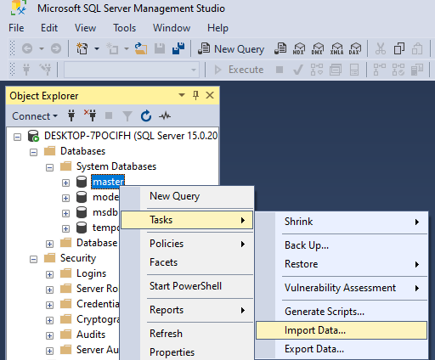
Task: Open the Tools menu
Action: (x=125, y=28)
